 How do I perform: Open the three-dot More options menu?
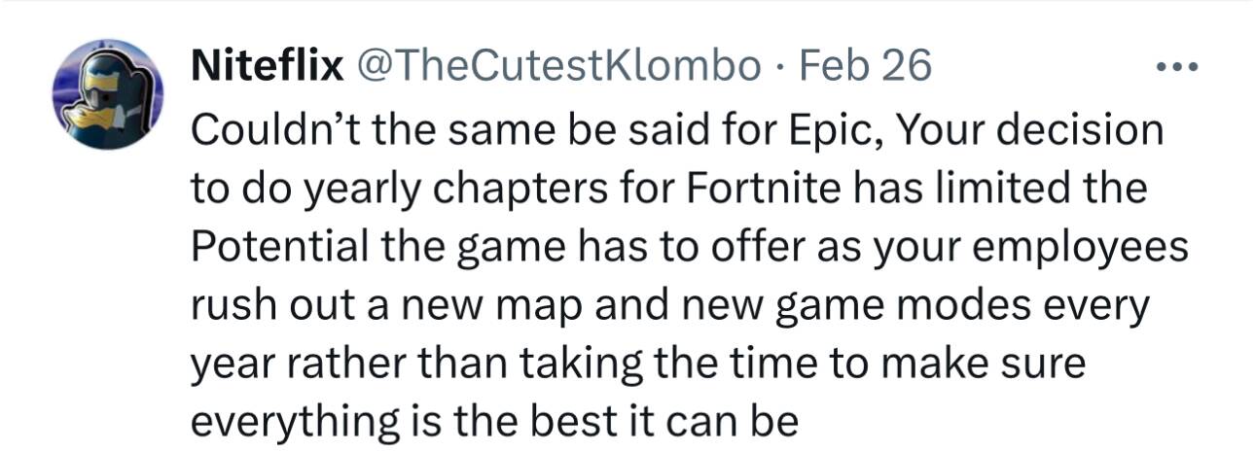1177,68
